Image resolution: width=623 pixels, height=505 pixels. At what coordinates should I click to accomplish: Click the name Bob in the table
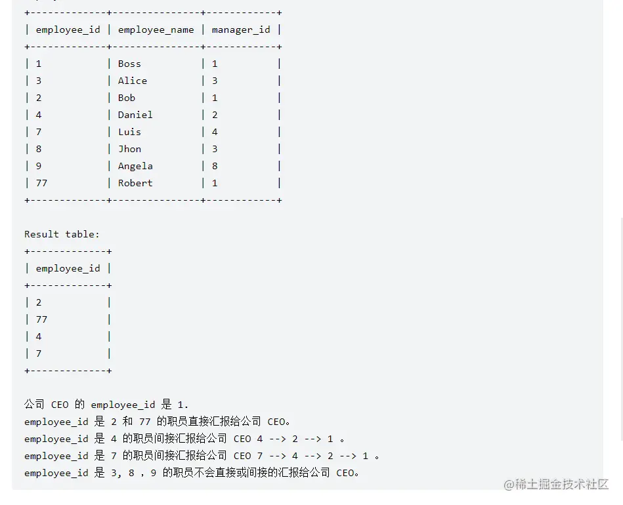127,98
